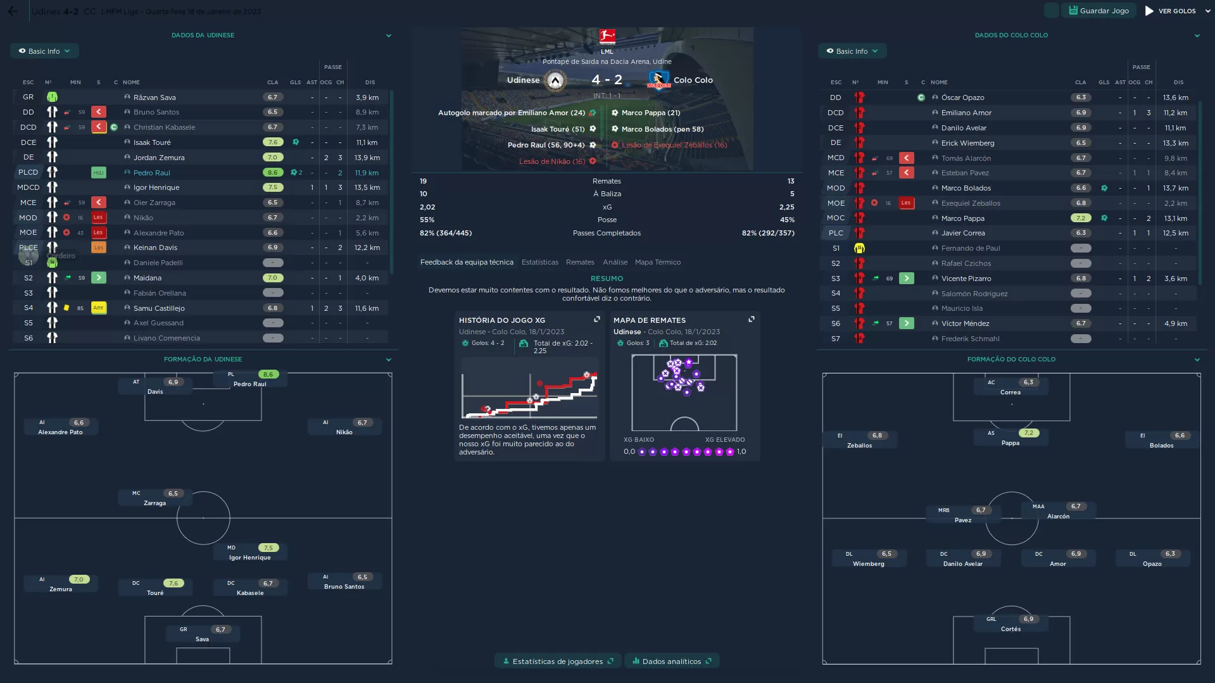Go back with the top-left arrow
Screen dimensions: 1215x683
point(13,11)
